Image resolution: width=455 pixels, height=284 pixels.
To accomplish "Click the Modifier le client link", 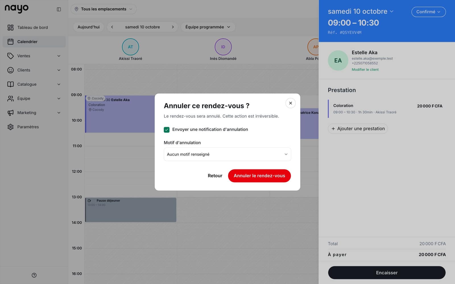I will coord(365,70).
